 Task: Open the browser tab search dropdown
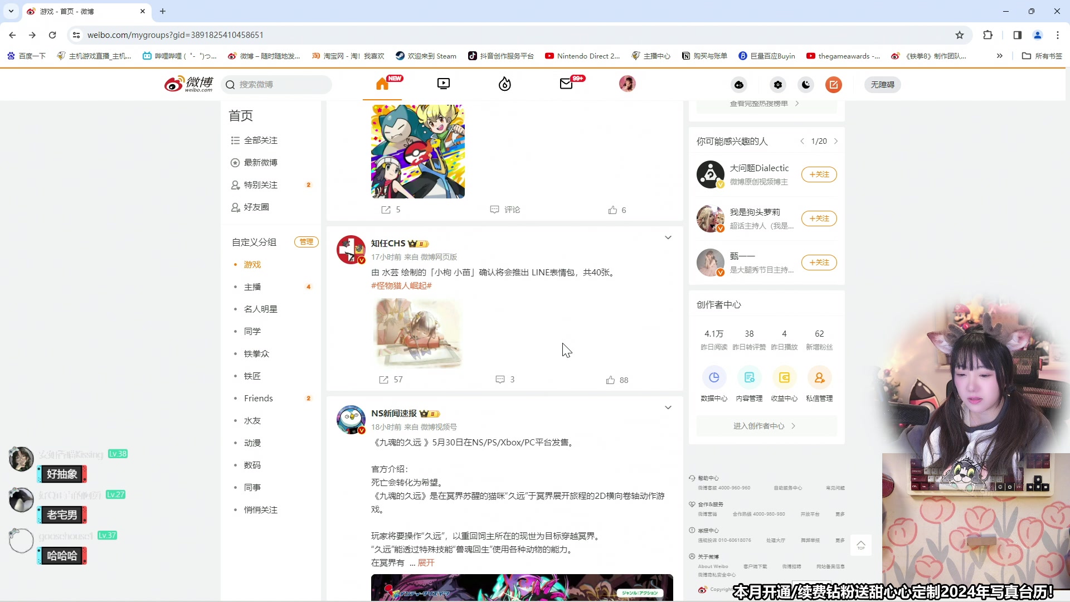11,11
